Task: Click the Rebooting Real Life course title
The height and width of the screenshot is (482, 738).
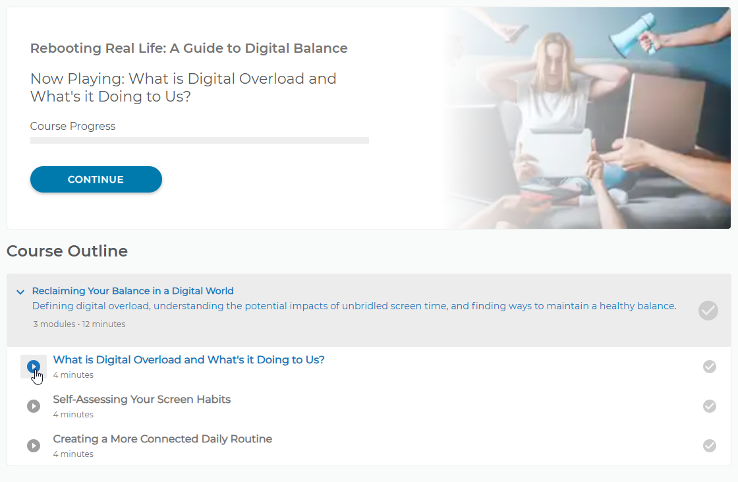Action: [188, 48]
